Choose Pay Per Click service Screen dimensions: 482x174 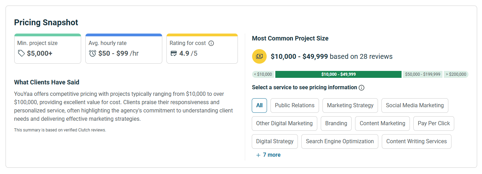(434, 123)
